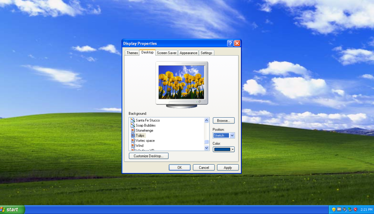
Task: Select Vortec space in background list
Action: [x=145, y=141]
